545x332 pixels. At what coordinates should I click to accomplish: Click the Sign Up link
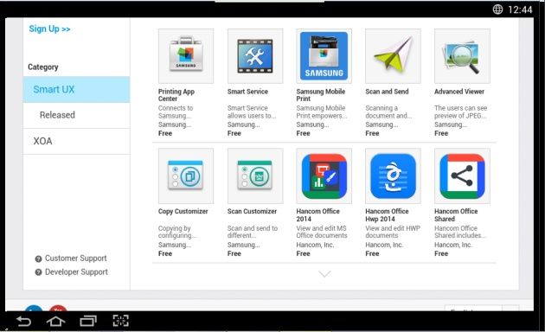pos(49,29)
